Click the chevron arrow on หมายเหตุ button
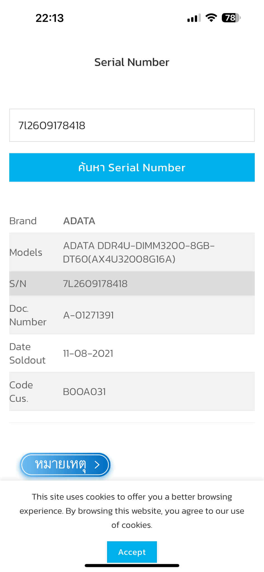Viewport: 264px width, 572px height. [x=97, y=465]
